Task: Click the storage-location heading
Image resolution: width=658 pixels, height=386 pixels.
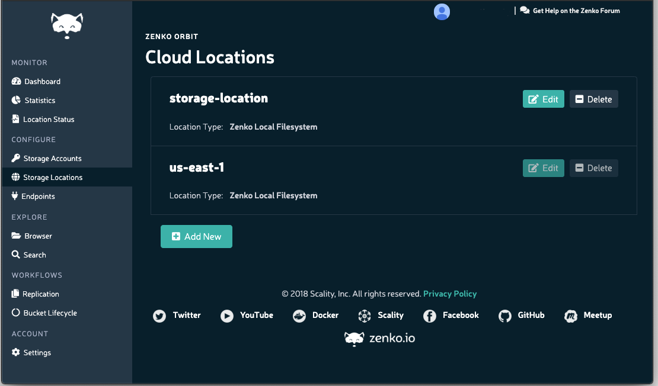Action: [x=218, y=98]
